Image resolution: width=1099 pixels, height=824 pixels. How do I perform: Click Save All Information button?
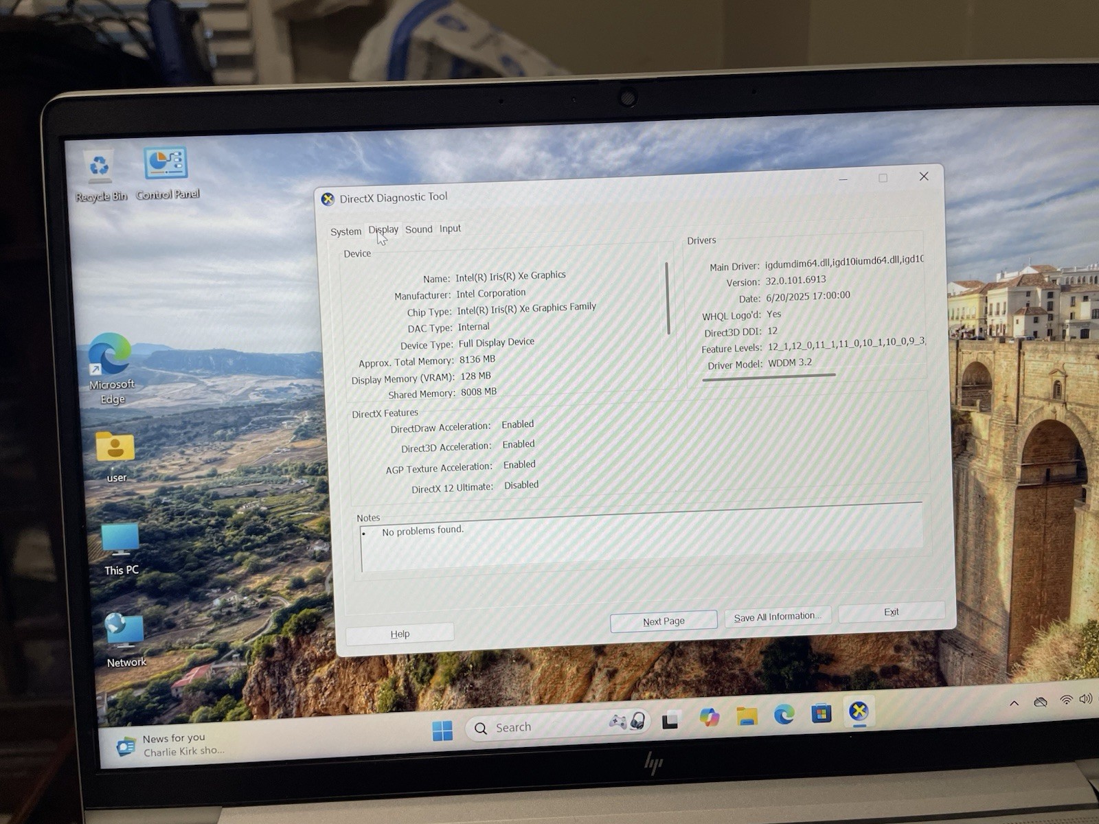click(778, 617)
